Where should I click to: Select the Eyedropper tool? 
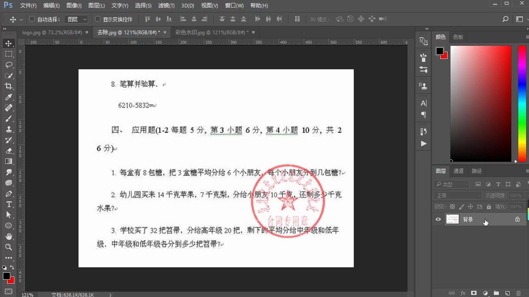tap(8, 97)
